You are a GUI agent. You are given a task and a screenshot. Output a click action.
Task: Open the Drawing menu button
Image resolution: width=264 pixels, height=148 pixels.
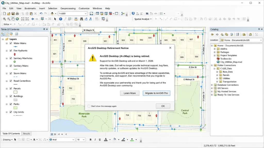click(x=7, y=140)
